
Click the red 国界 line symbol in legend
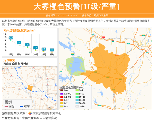[x=6, y=107]
